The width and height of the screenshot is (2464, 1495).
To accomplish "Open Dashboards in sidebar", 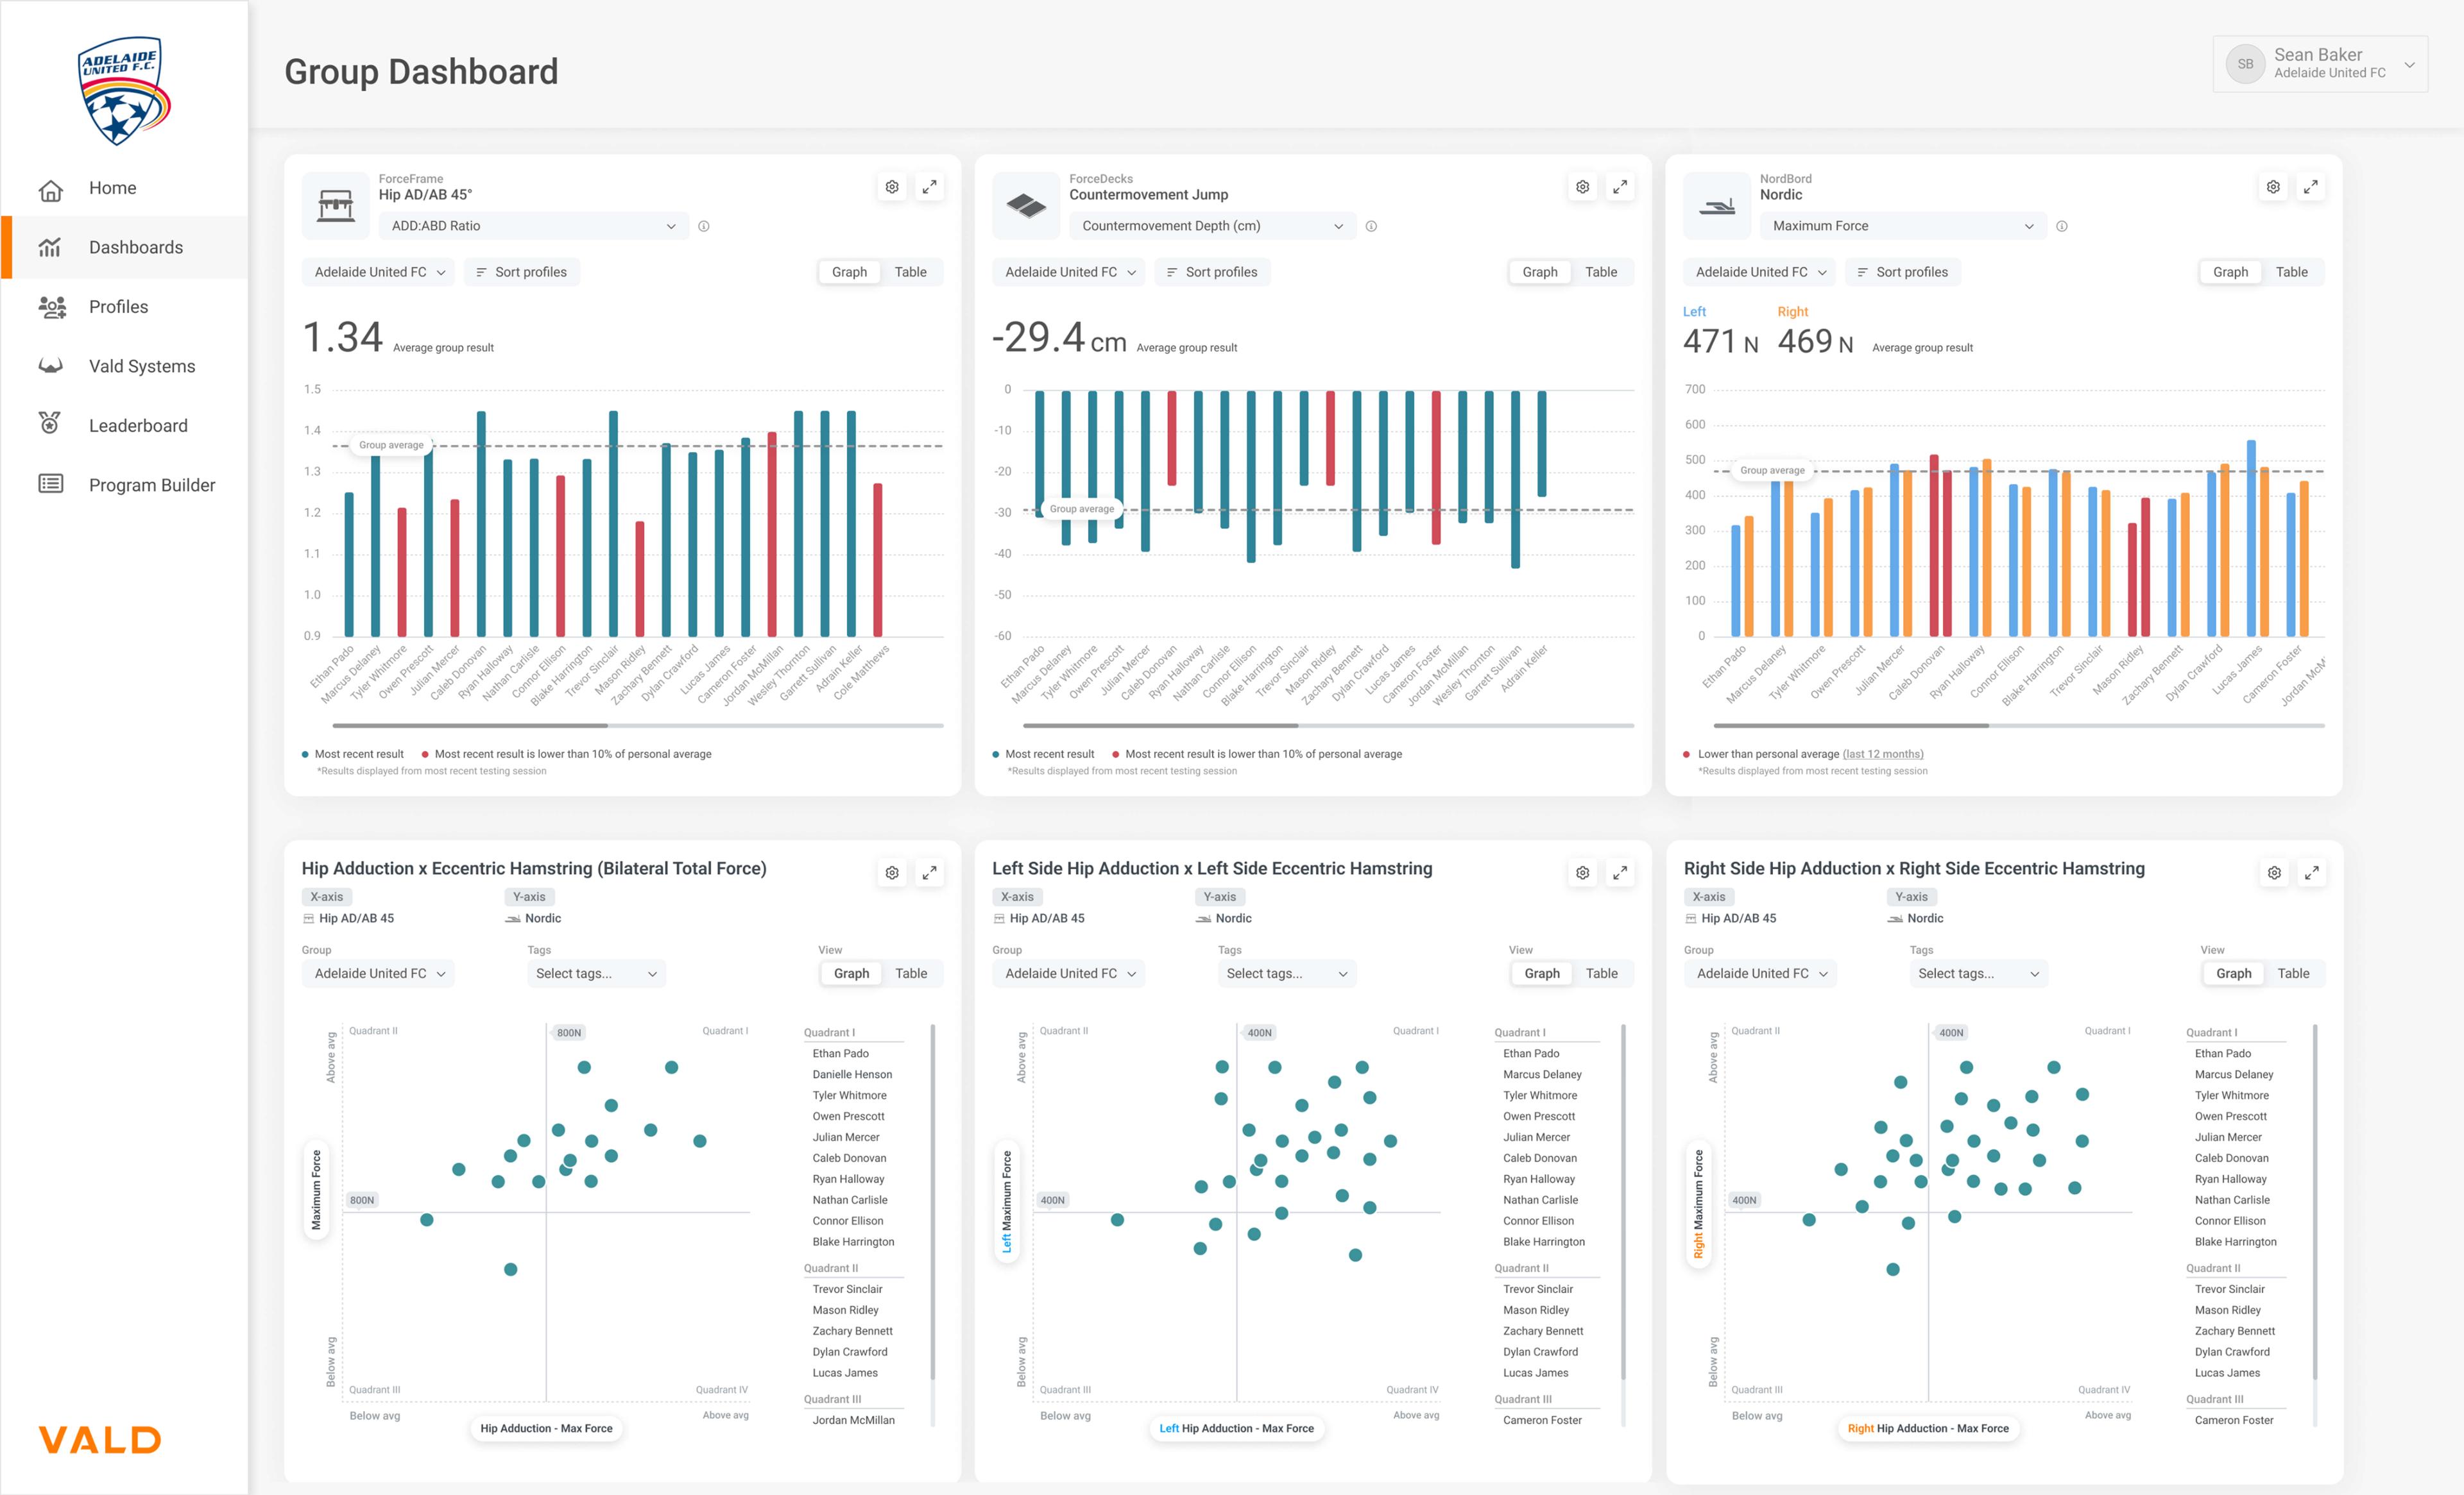I will click(x=125, y=247).
